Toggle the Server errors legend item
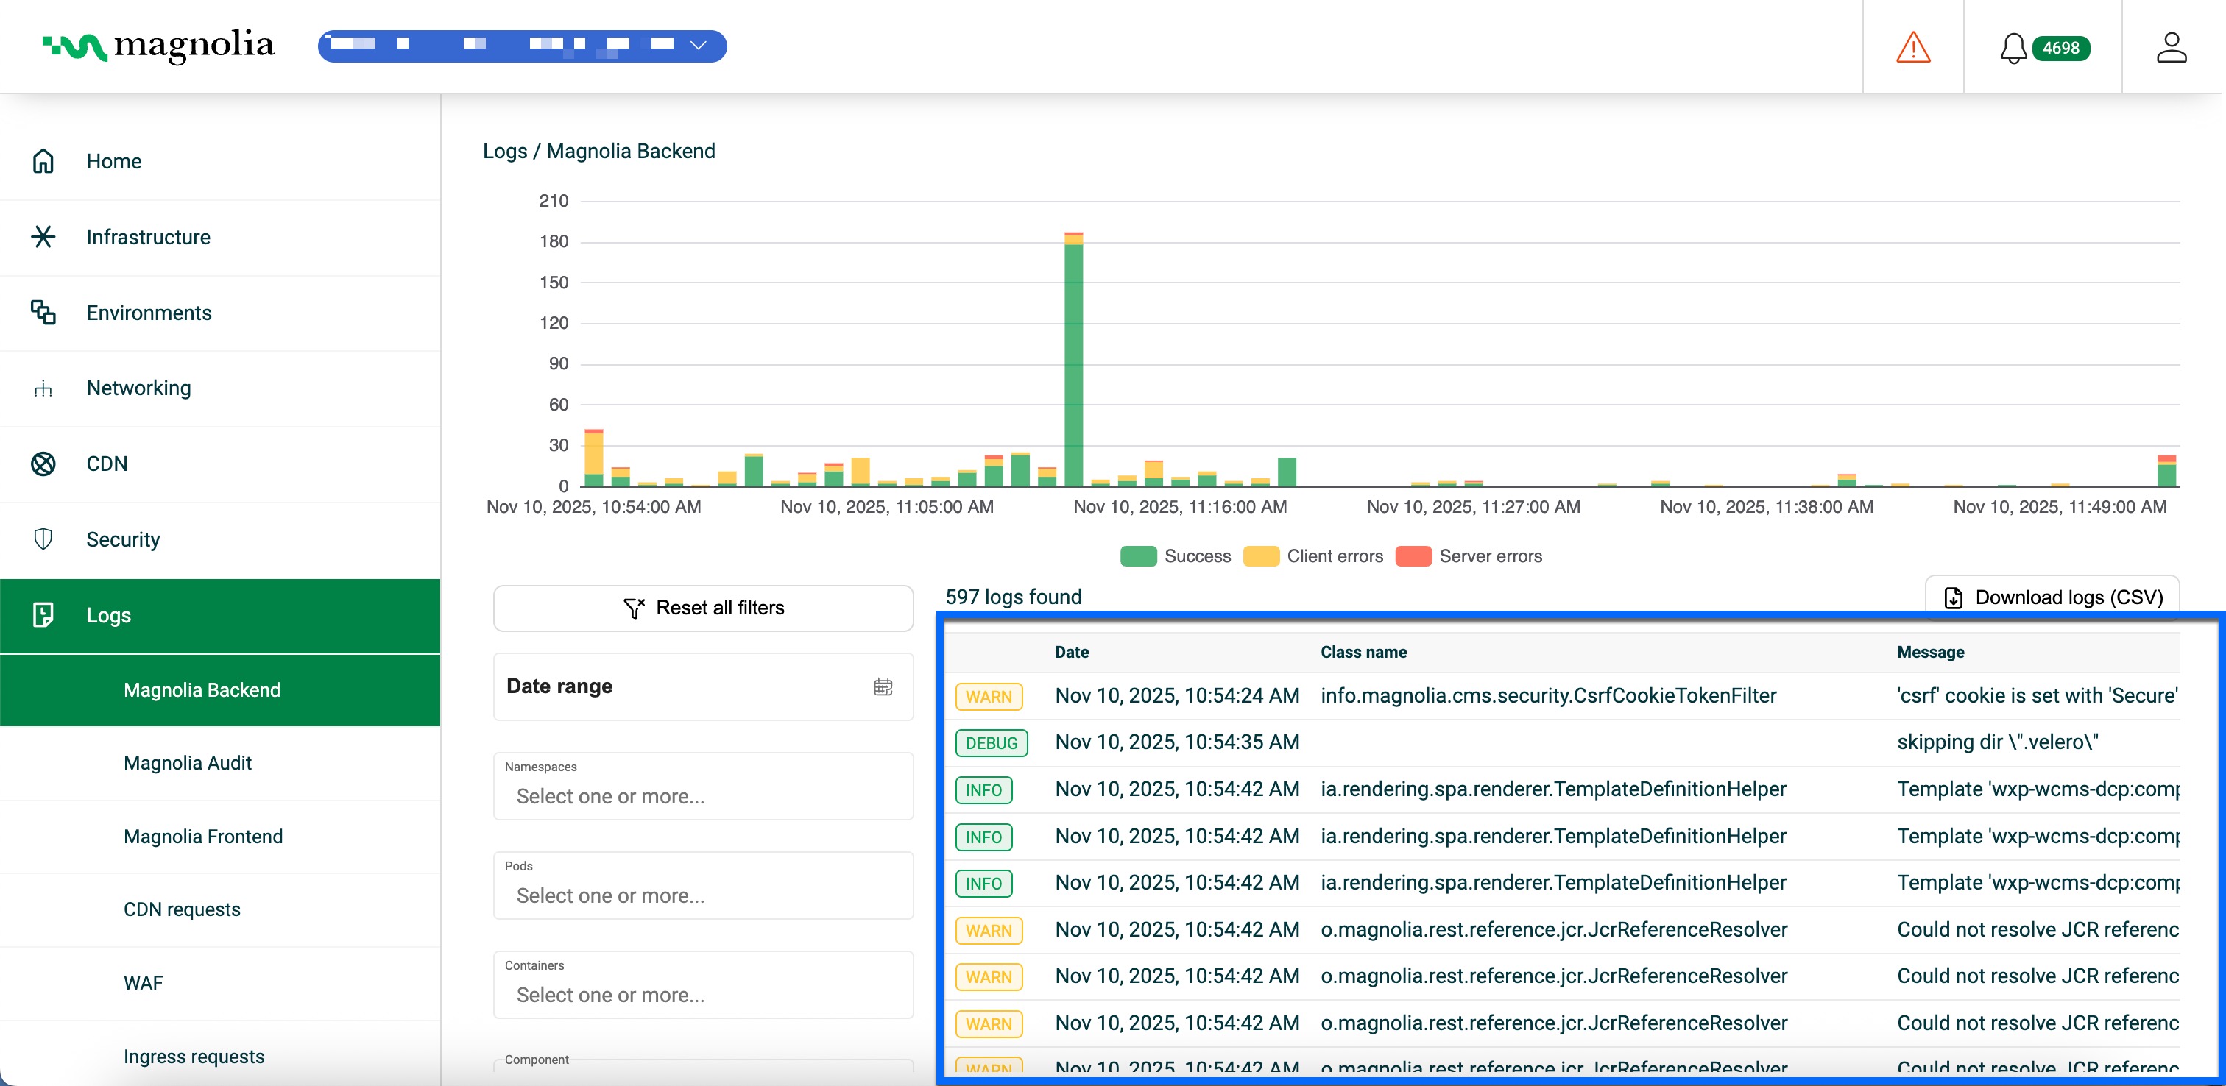This screenshot has height=1086, width=2226. [x=1469, y=556]
